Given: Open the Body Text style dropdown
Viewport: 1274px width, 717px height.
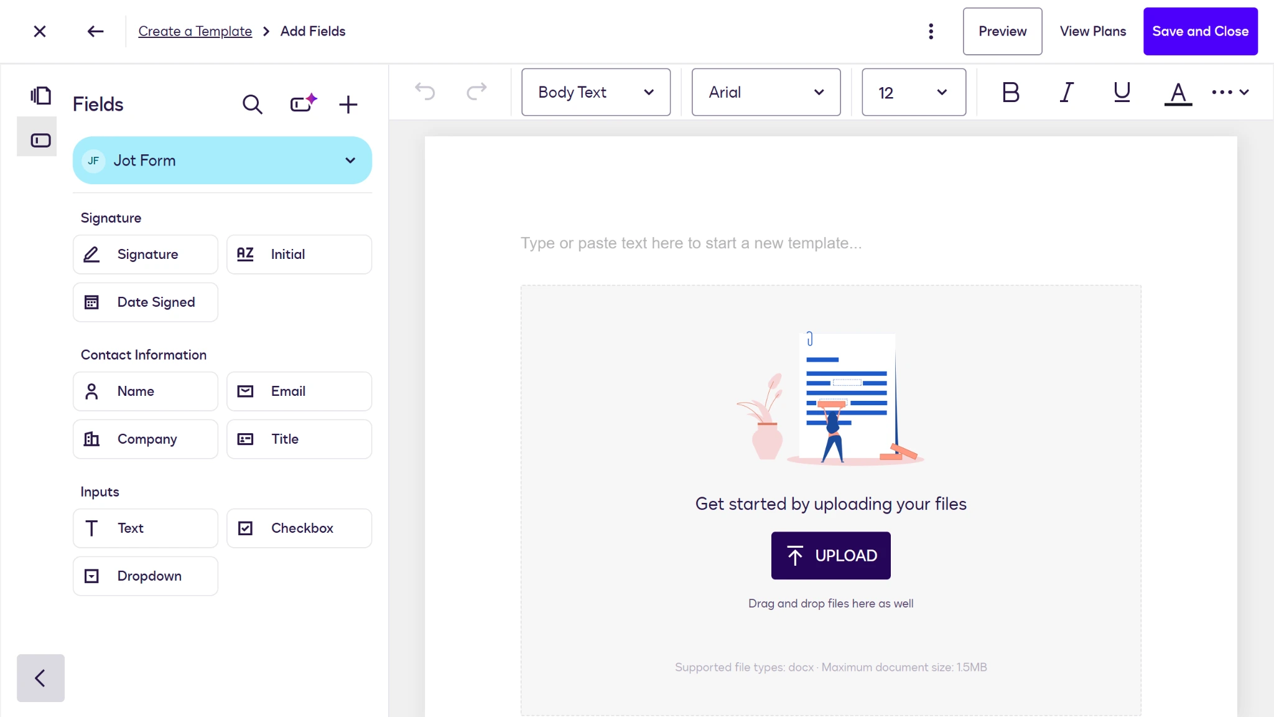Looking at the screenshot, I should pyautogui.click(x=596, y=92).
